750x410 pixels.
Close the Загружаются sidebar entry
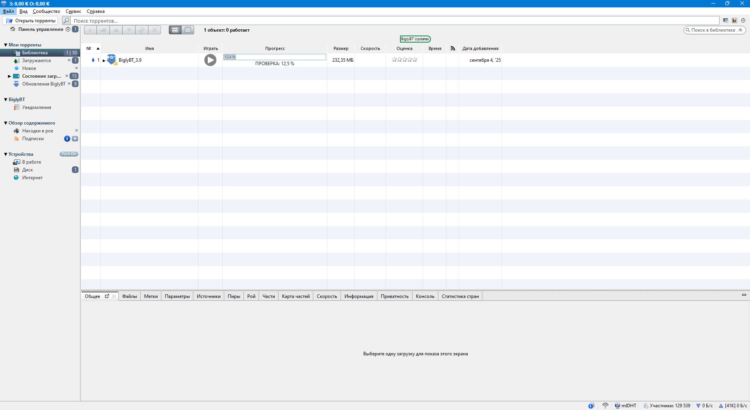69,60
